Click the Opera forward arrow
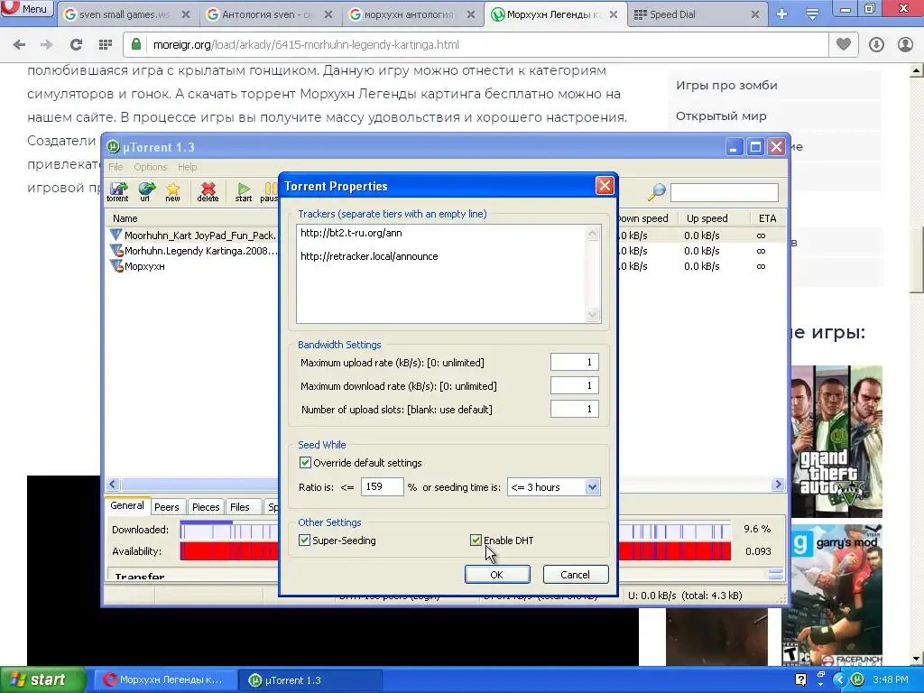Image resolution: width=924 pixels, height=693 pixels. point(47,45)
